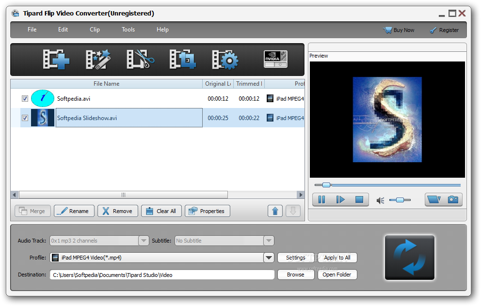This screenshot has height=306, width=481.
Task: Click the Remove button
Action: pos(118,211)
